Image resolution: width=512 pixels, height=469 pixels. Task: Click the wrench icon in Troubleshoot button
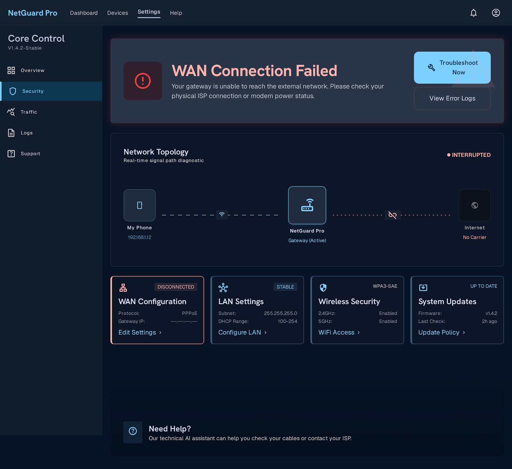[x=432, y=68]
